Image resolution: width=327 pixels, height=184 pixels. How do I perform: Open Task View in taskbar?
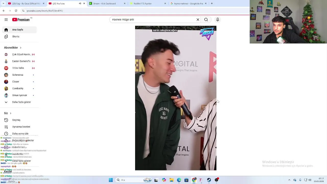[x=156, y=180]
